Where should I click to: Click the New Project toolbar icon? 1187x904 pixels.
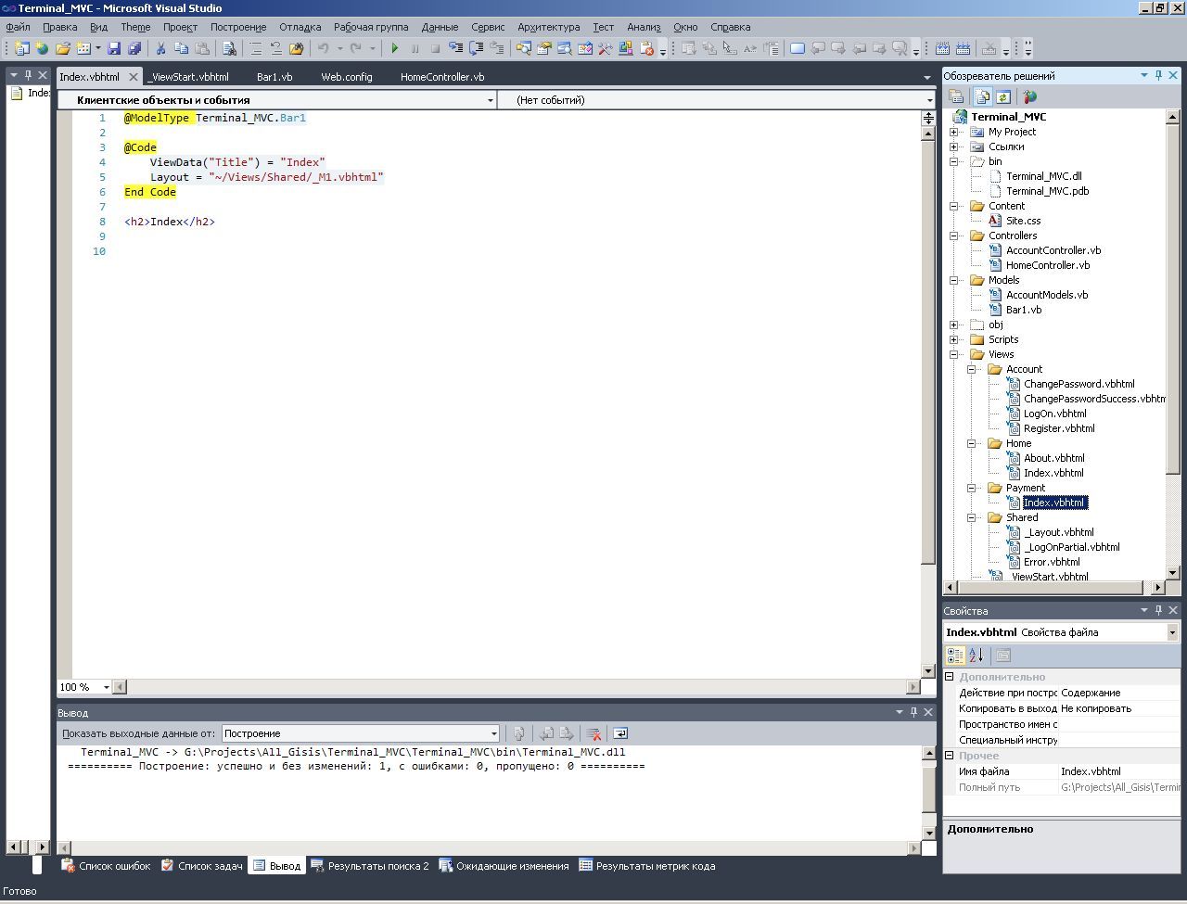click(x=20, y=48)
